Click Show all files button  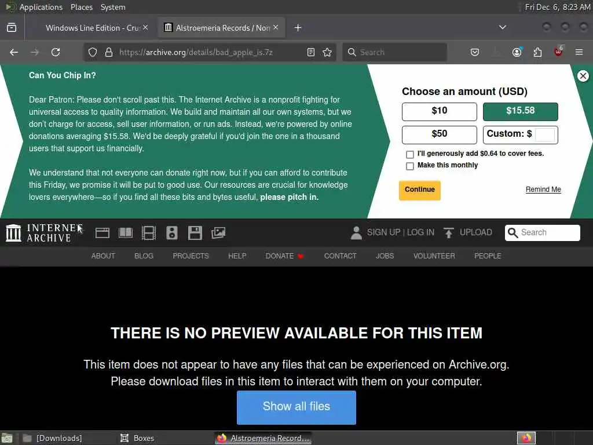[x=296, y=407]
